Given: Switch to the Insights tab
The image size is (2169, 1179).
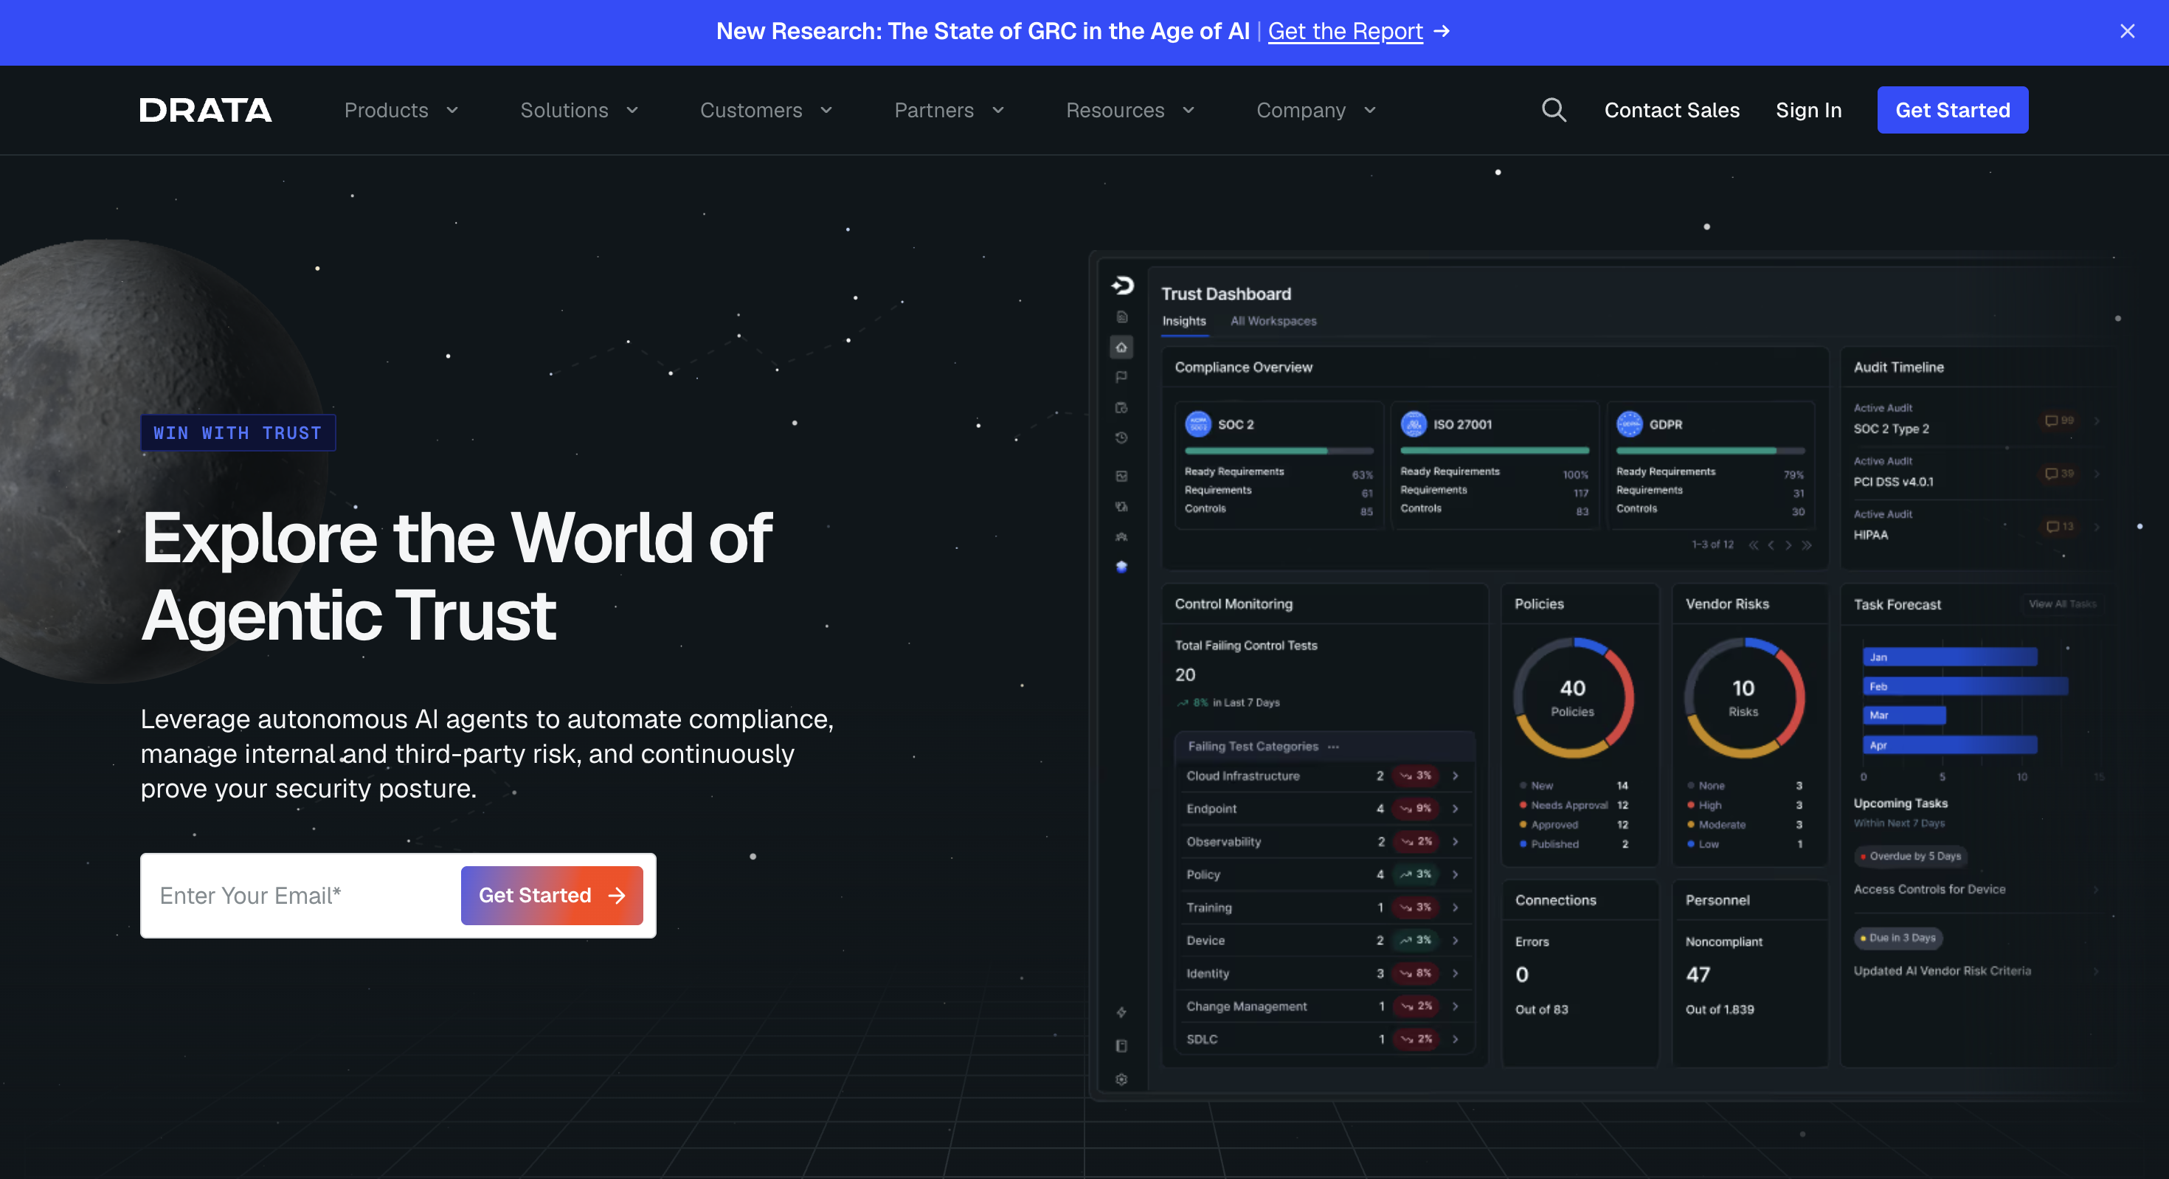Looking at the screenshot, I should [1184, 321].
